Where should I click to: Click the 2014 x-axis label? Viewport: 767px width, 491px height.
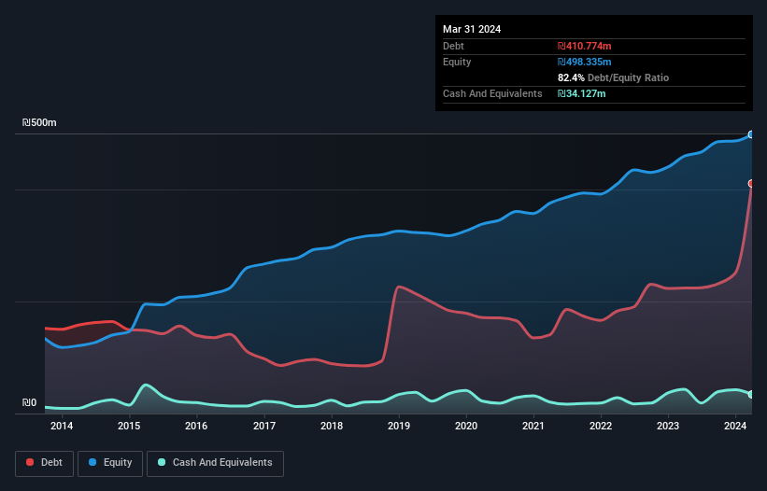point(62,426)
